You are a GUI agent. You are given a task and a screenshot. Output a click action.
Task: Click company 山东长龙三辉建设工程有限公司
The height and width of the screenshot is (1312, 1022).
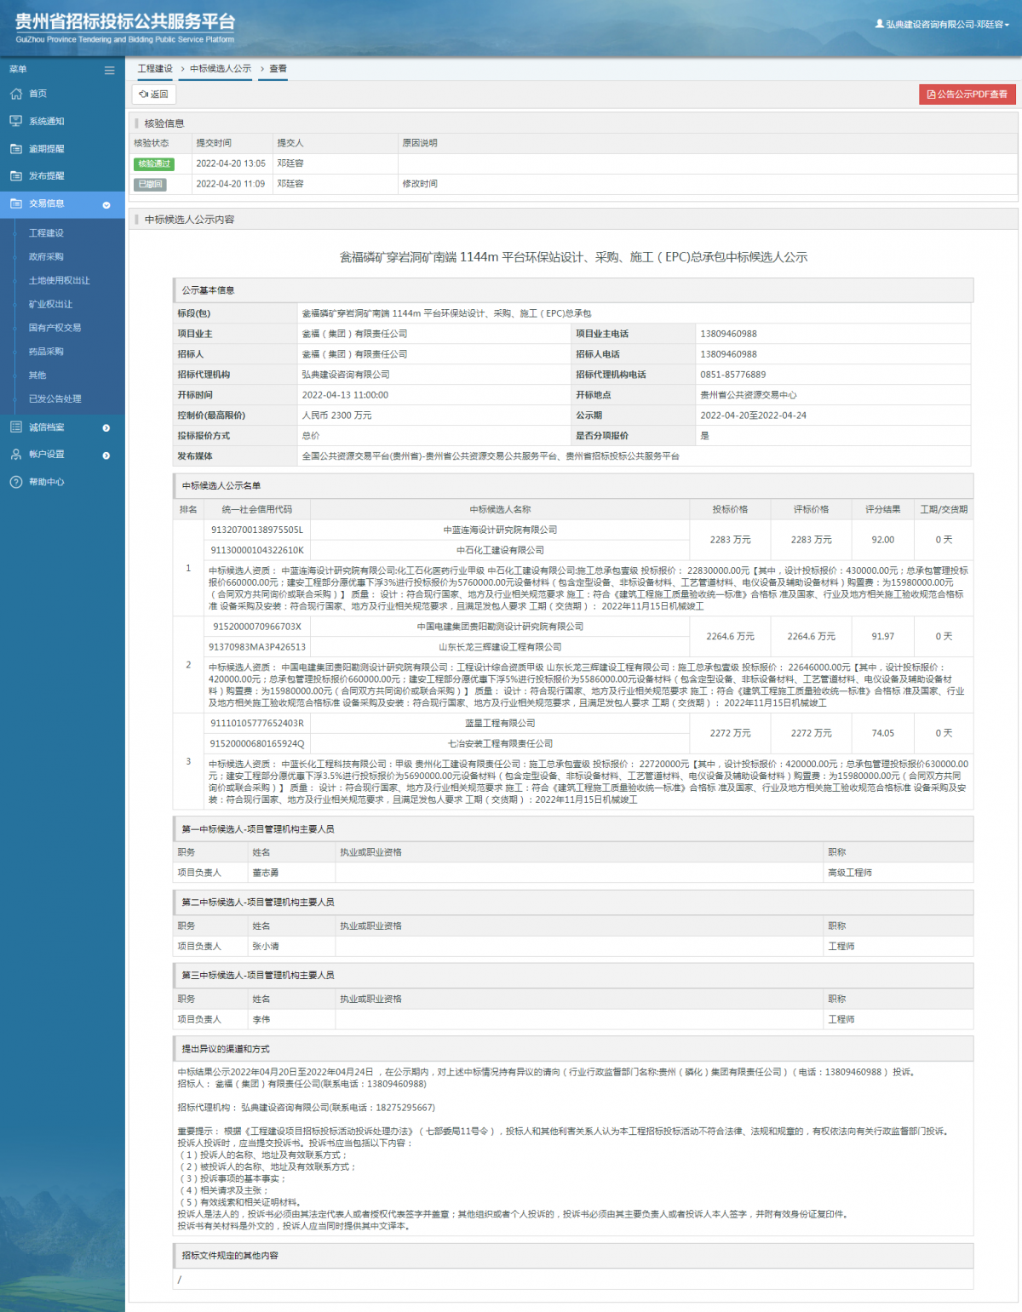(x=500, y=647)
